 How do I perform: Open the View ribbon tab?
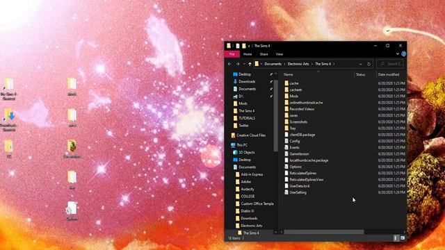pyautogui.click(x=280, y=54)
